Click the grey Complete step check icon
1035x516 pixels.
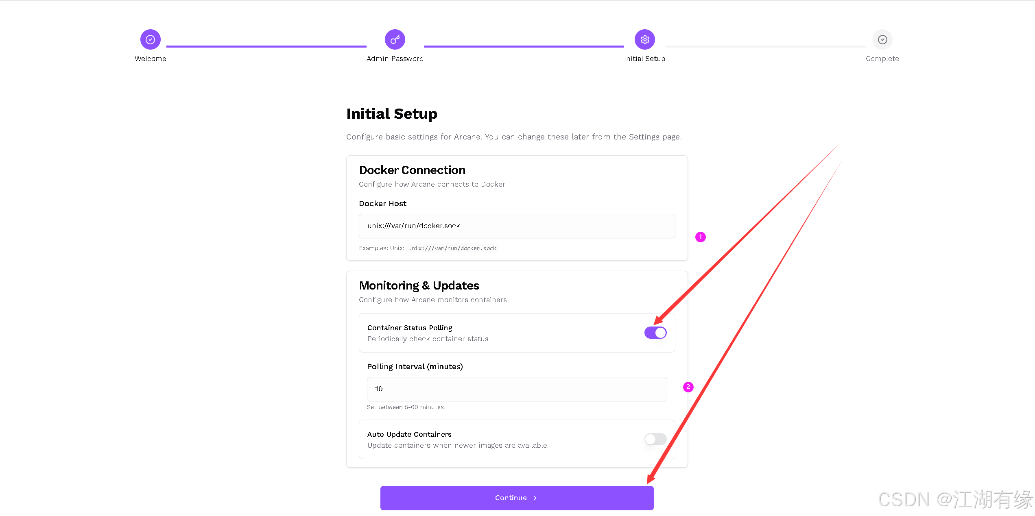coord(882,39)
